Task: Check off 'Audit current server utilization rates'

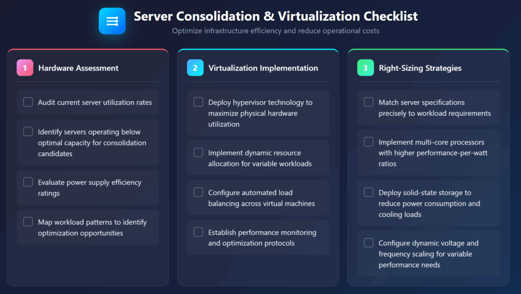Action: [28, 102]
